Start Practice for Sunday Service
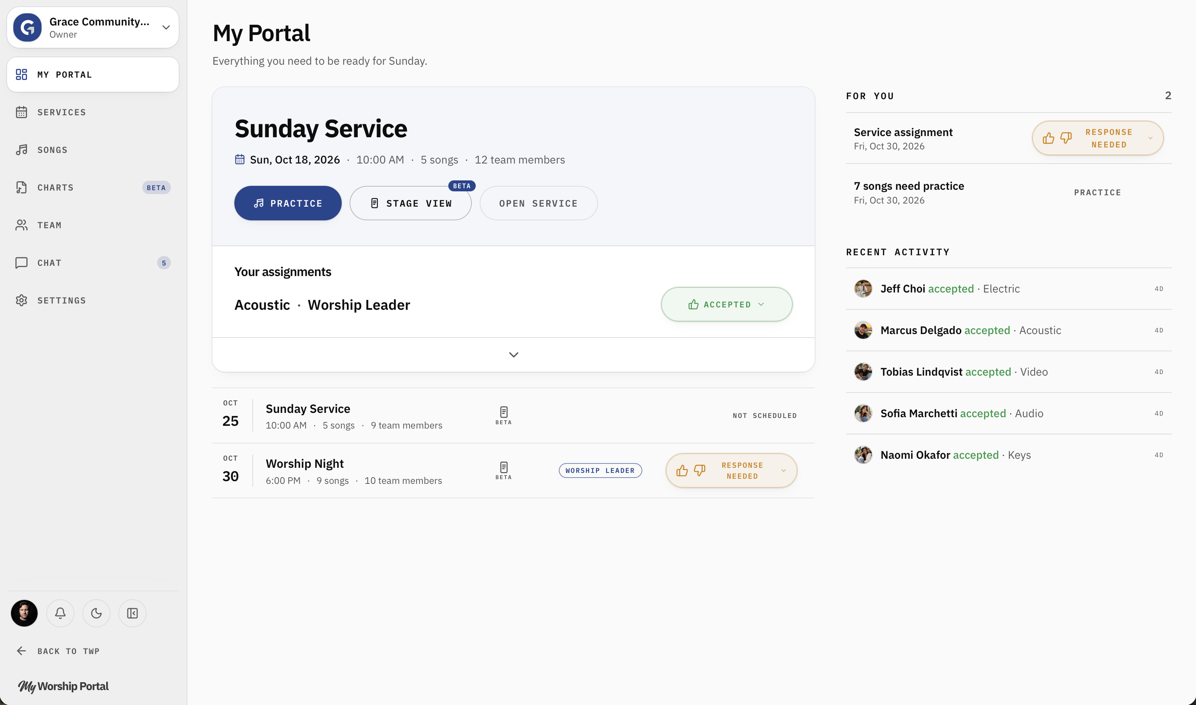 (288, 203)
